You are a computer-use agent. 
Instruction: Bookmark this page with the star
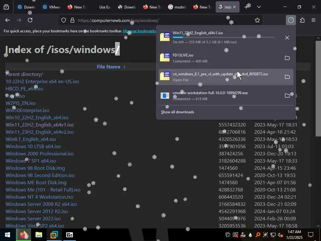pos(257,20)
